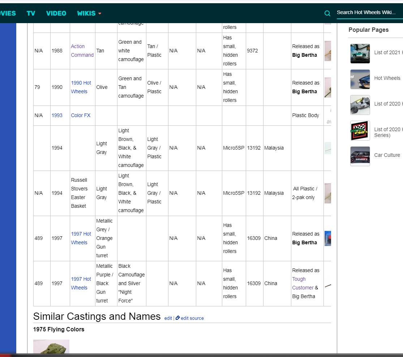Screen dimensions: 403x357
Task: Open the TV navigation menu item
Action: 31,13
